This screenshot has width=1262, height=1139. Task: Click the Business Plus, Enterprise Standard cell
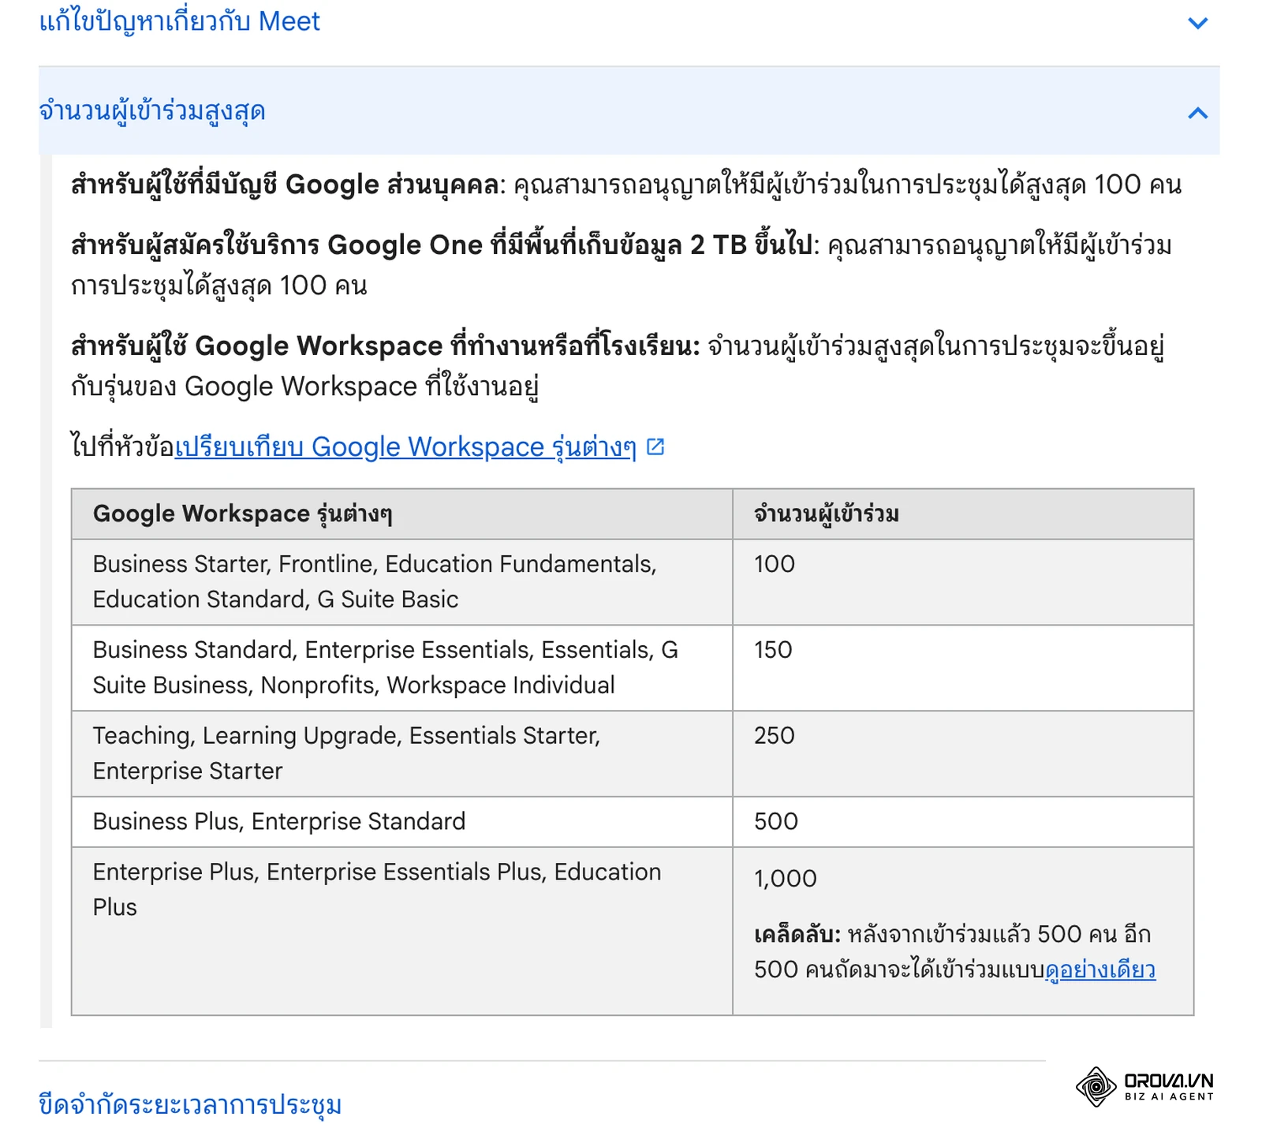point(402,822)
